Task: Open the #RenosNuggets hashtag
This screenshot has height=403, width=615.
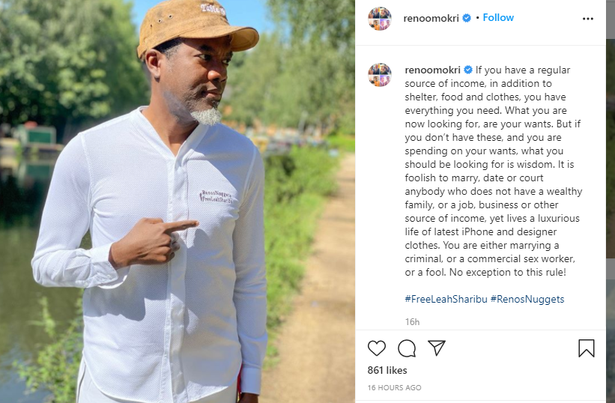Action: pyautogui.click(x=527, y=299)
